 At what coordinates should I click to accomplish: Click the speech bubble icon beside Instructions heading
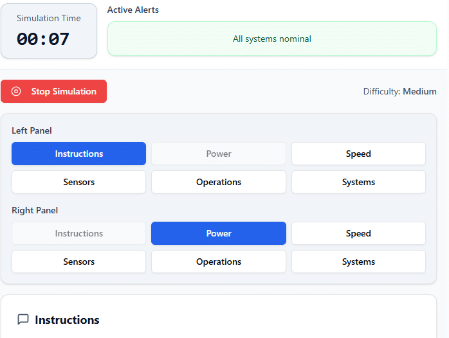coord(23,319)
